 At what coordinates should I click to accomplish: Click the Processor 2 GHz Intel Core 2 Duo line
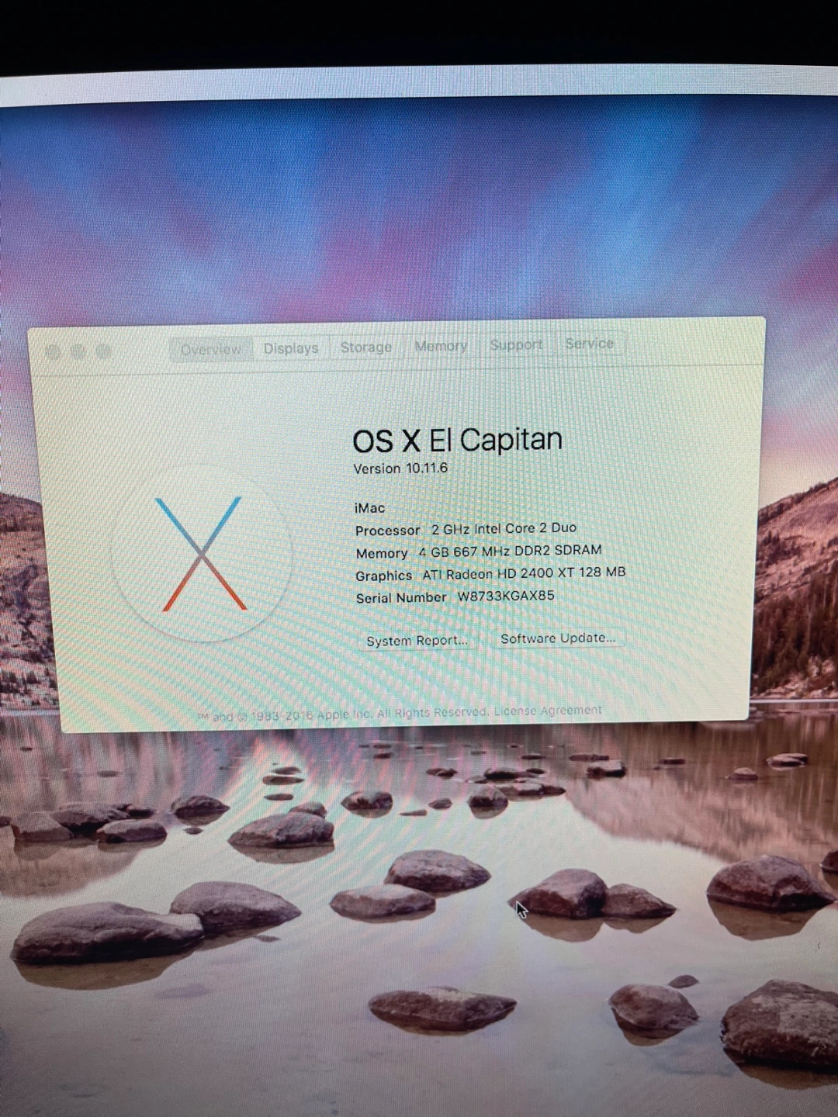coord(466,529)
